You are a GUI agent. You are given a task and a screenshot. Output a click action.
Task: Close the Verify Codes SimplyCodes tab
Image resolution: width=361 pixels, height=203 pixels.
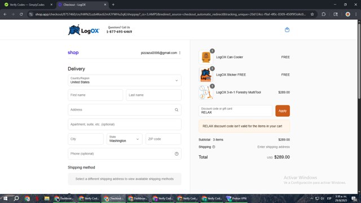[51, 5]
